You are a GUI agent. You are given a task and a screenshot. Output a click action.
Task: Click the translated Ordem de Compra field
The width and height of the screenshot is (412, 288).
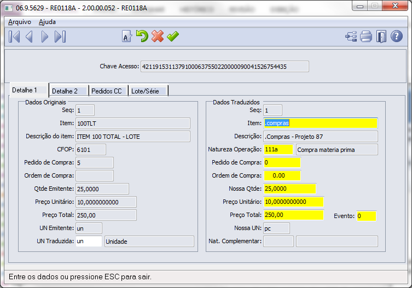coord(282,175)
